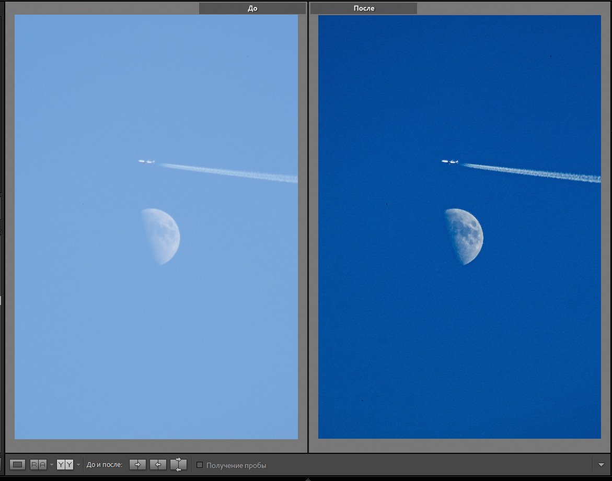This screenshot has height=481, width=612.
Task: Swap Before and After settings icon
Action: [178, 464]
